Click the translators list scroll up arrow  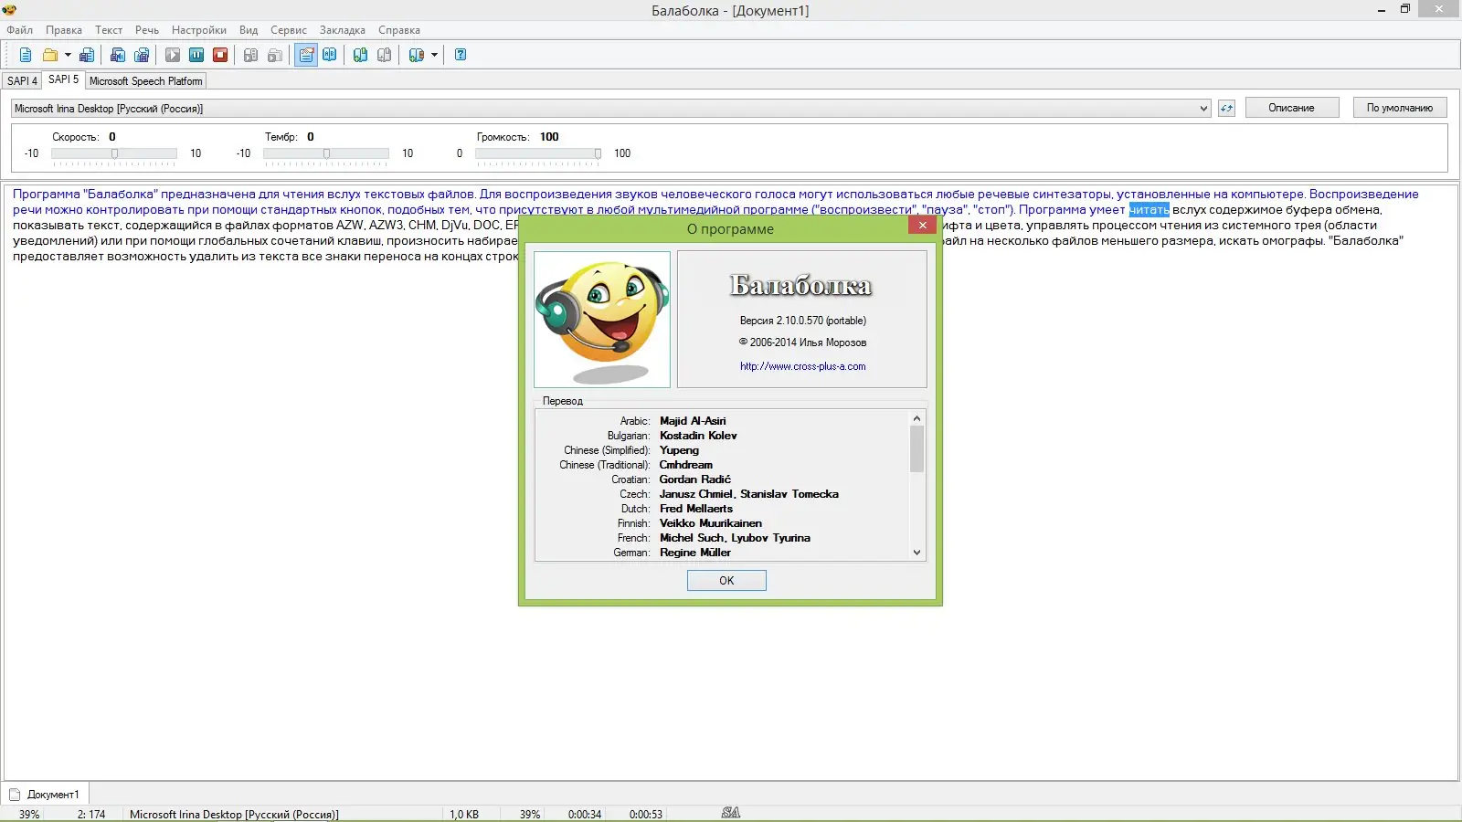(x=916, y=418)
